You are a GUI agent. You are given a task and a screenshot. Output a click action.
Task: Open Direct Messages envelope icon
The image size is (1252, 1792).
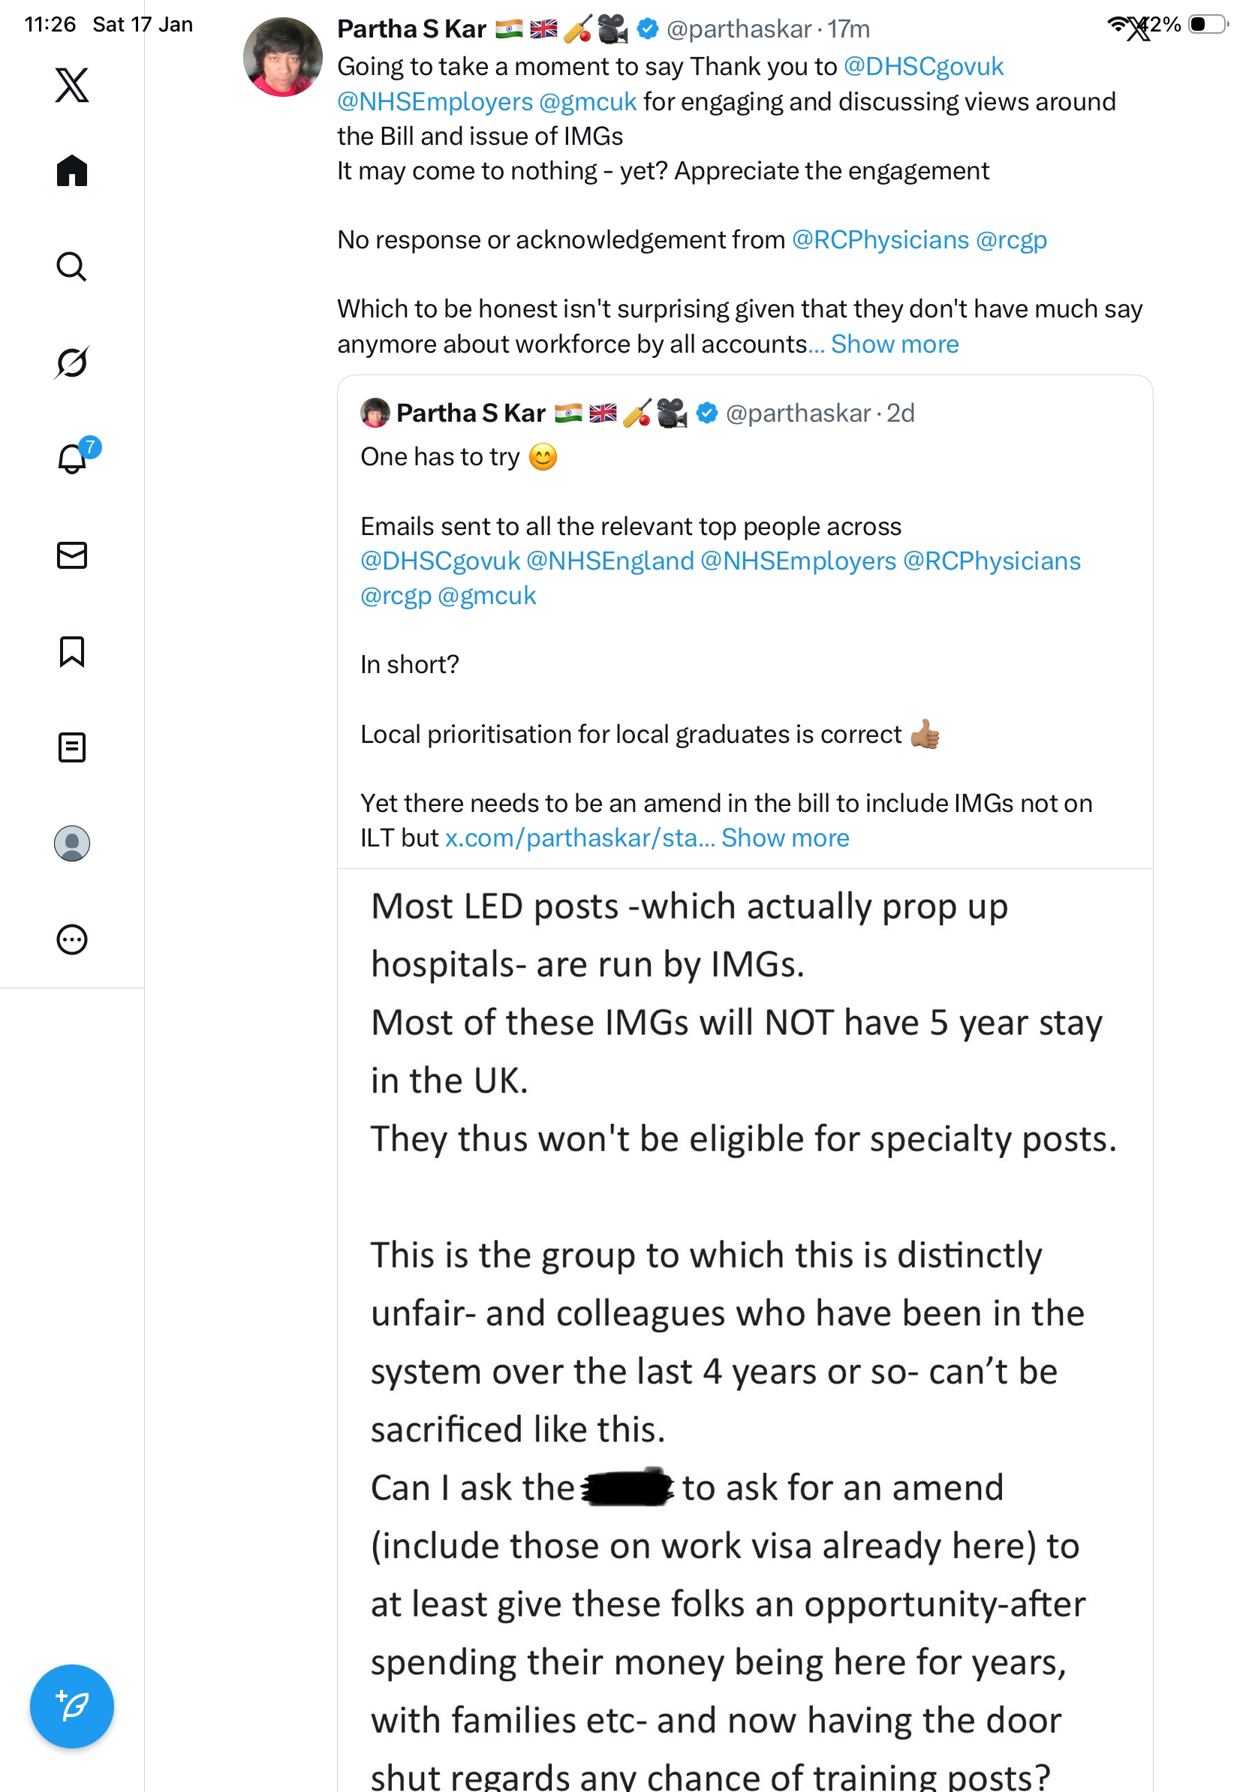[72, 555]
